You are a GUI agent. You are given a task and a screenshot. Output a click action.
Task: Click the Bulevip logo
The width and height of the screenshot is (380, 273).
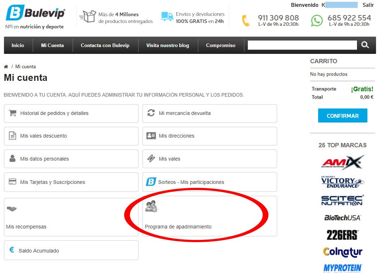coord(35,14)
